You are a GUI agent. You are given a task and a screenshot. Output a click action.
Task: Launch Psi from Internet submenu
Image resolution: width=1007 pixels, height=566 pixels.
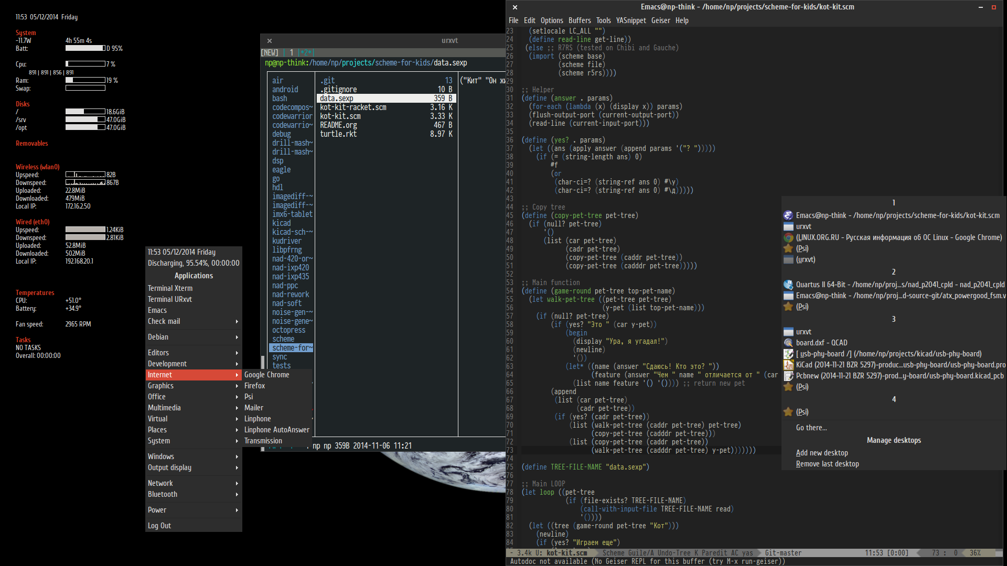click(277, 397)
